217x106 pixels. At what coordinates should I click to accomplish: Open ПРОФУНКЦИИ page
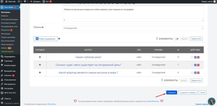pyautogui.click(x=7, y=52)
